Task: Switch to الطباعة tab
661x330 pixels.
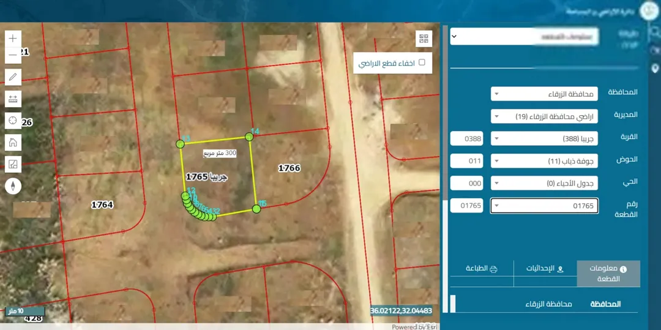Action: coord(482,268)
